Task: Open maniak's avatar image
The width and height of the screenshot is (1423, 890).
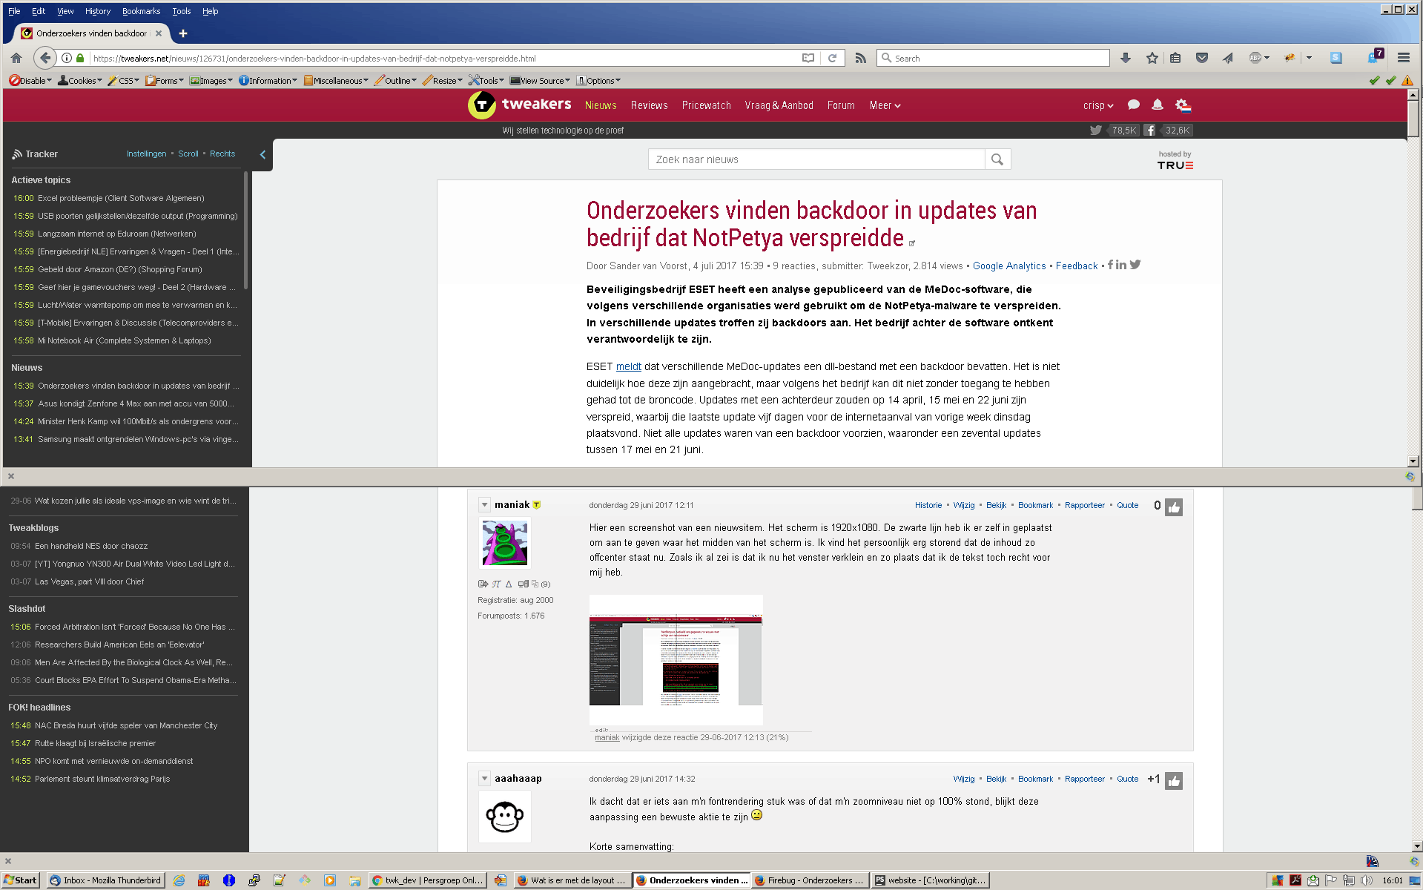Action: click(504, 543)
